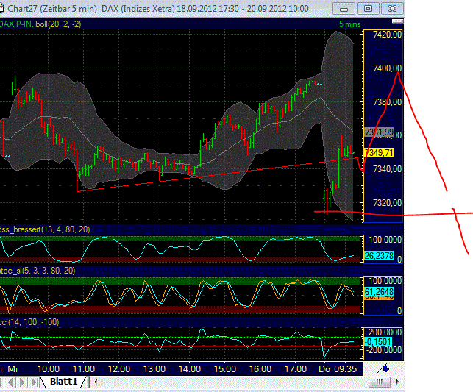The height and width of the screenshot is (392, 473).
Task: Click the blue flag pin icon beside the time axis
Action: [384, 368]
